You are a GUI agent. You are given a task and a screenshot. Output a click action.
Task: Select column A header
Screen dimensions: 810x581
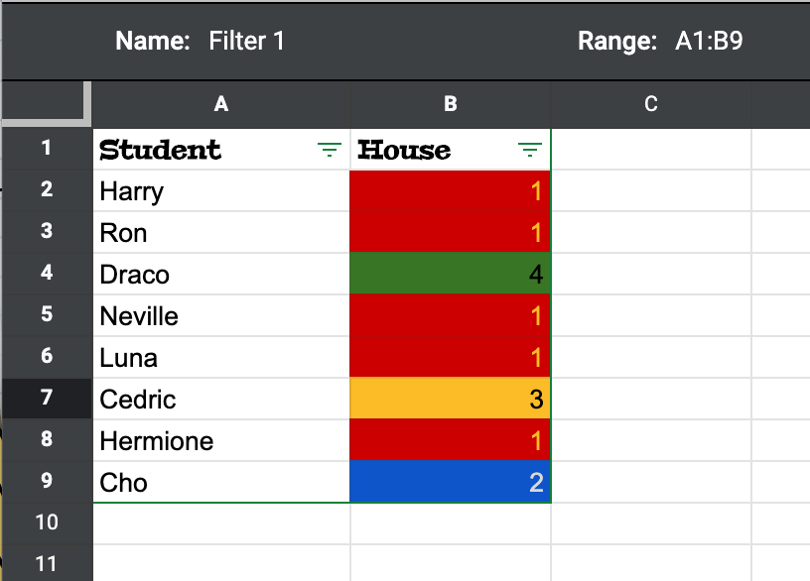tap(221, 104)
